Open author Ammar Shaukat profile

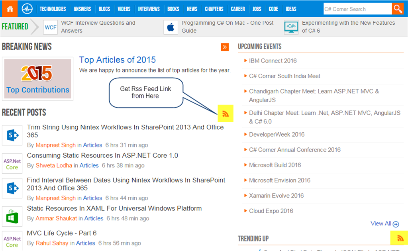coord(56,218)
